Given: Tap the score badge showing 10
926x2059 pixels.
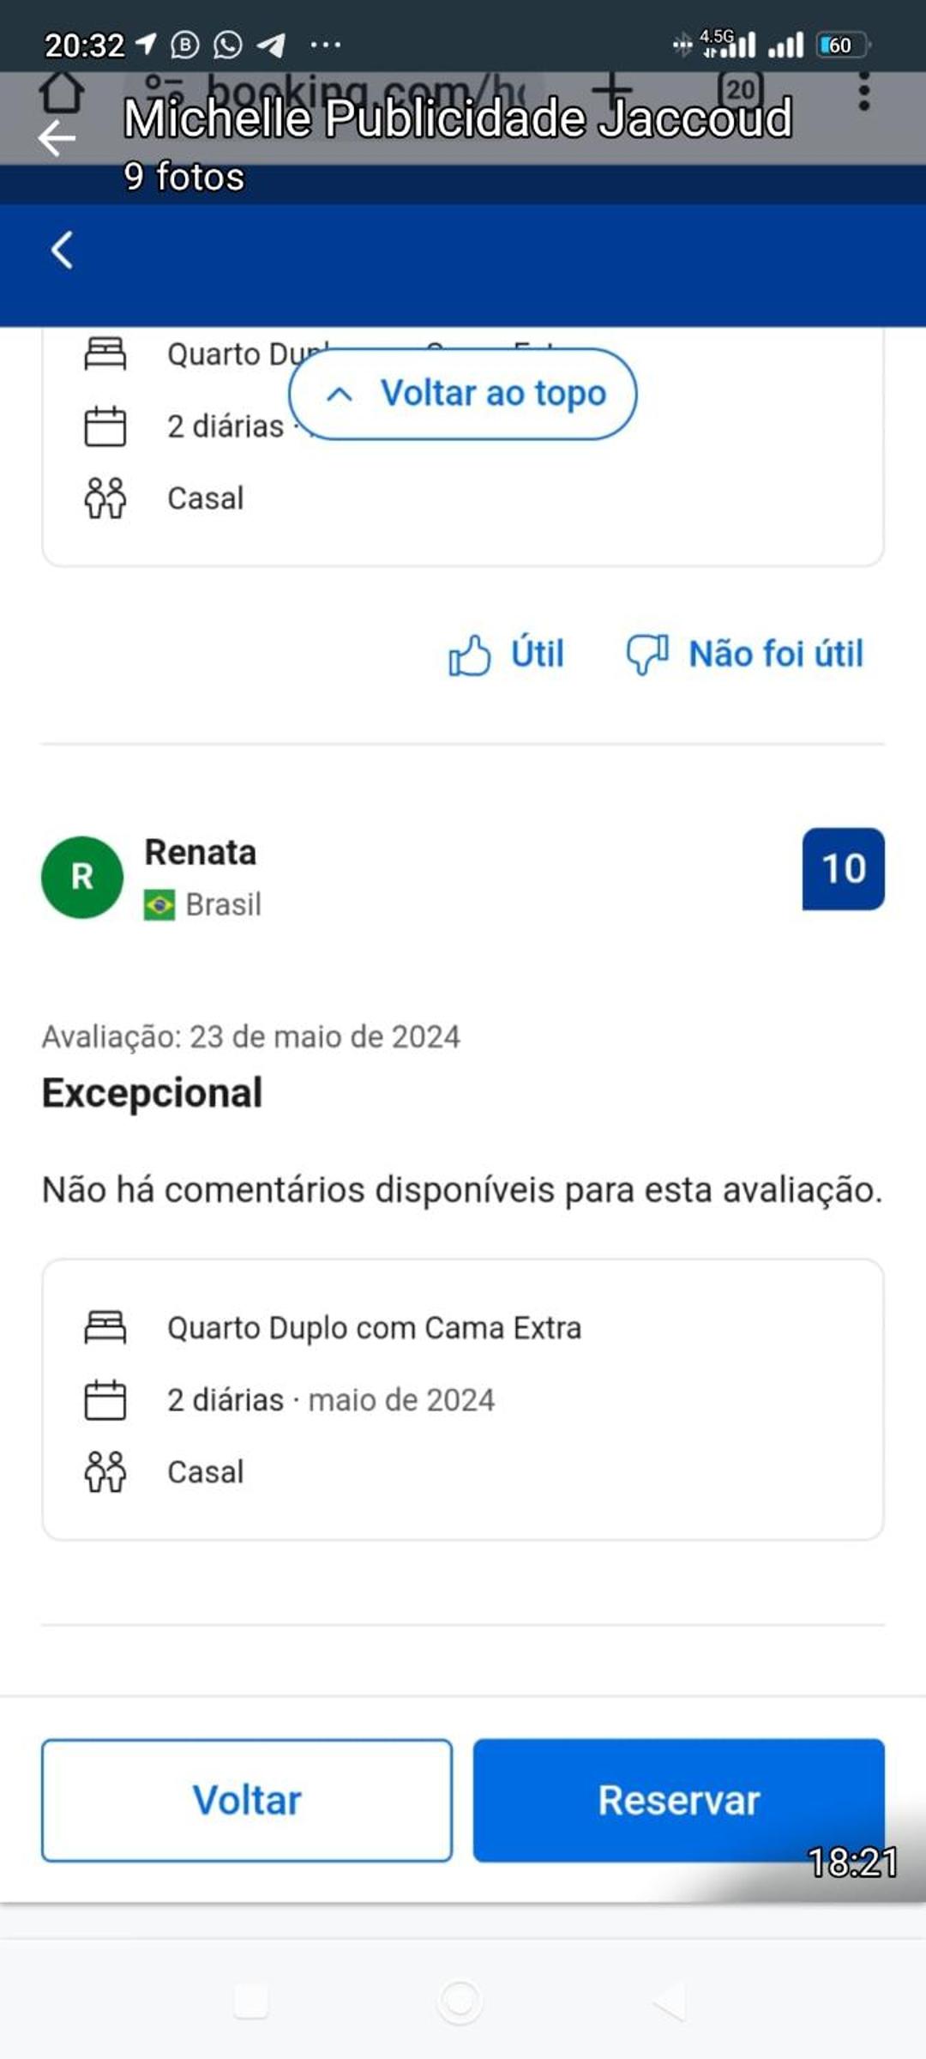Looking at the screenshot, I should [843, 868].
